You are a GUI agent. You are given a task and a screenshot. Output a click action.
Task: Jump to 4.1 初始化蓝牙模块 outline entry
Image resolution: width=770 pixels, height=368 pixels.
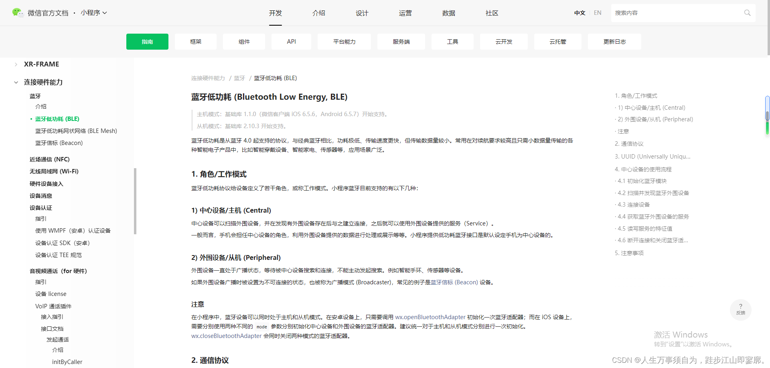(x=642, y=181)
